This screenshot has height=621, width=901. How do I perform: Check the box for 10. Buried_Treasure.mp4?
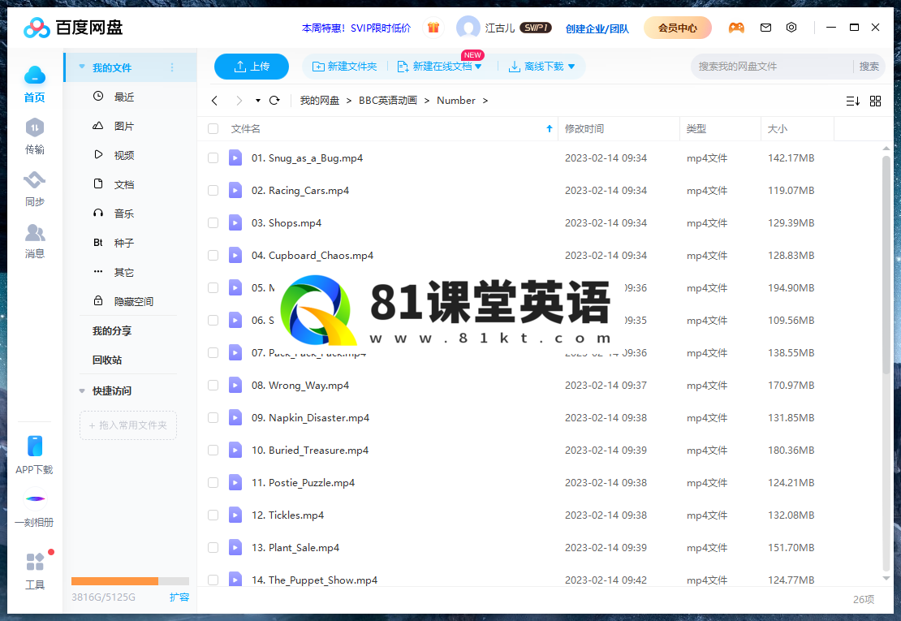(213, 451)
